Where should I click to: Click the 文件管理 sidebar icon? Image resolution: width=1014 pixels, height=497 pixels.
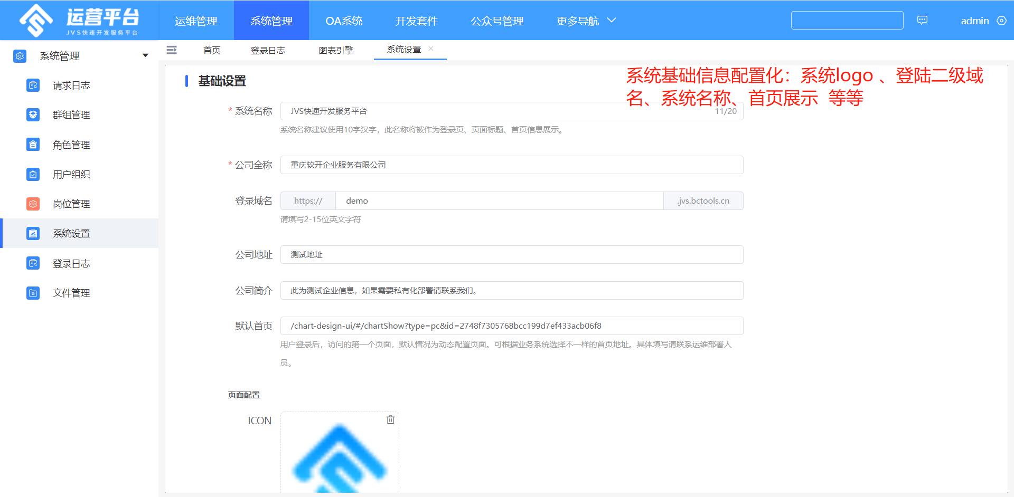(33, 293)
